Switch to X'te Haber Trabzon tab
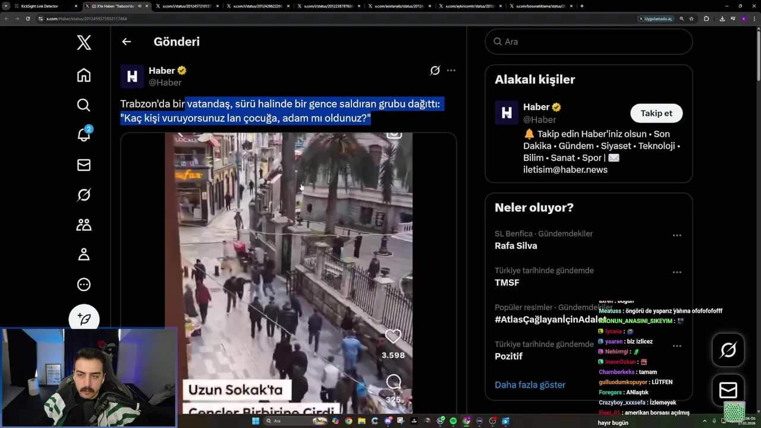This screenshot has height=428, width=761. pos(116,6)
